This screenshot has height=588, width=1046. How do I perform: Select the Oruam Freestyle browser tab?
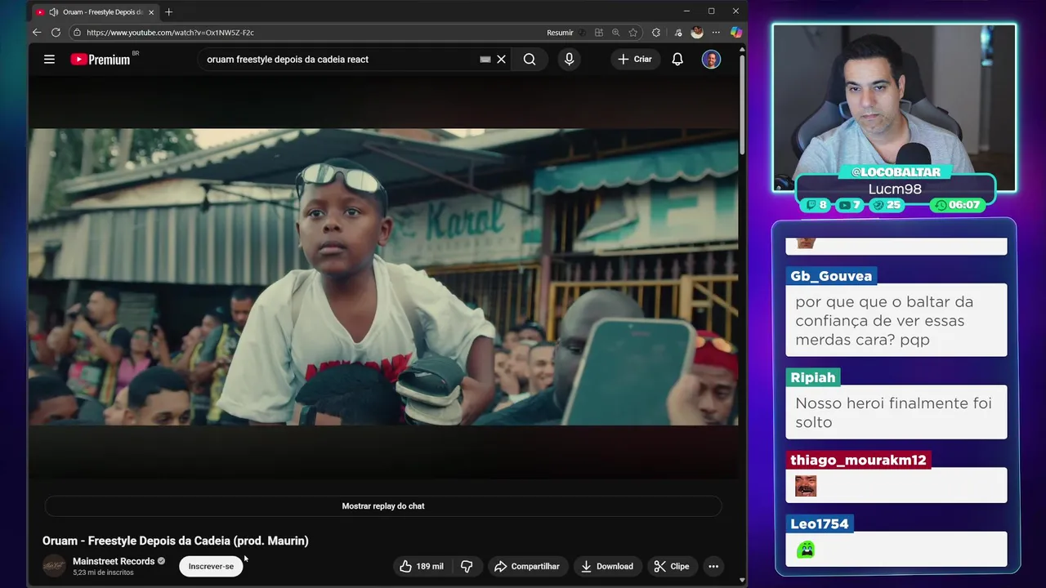coord(96,12)
